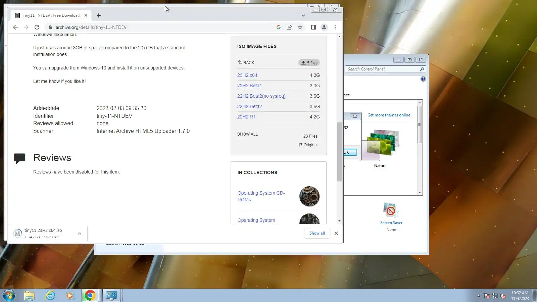This screenshot has height=302, width=537.
Task: Click the themes list scrollbar up arrow
Action: (x=420, y=102)
